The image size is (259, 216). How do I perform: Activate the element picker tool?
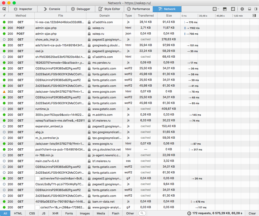click(4, 9)
